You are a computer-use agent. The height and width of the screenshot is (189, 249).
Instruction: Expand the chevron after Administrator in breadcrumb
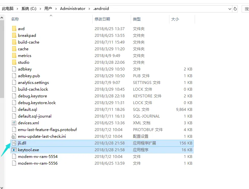[89, 9]
